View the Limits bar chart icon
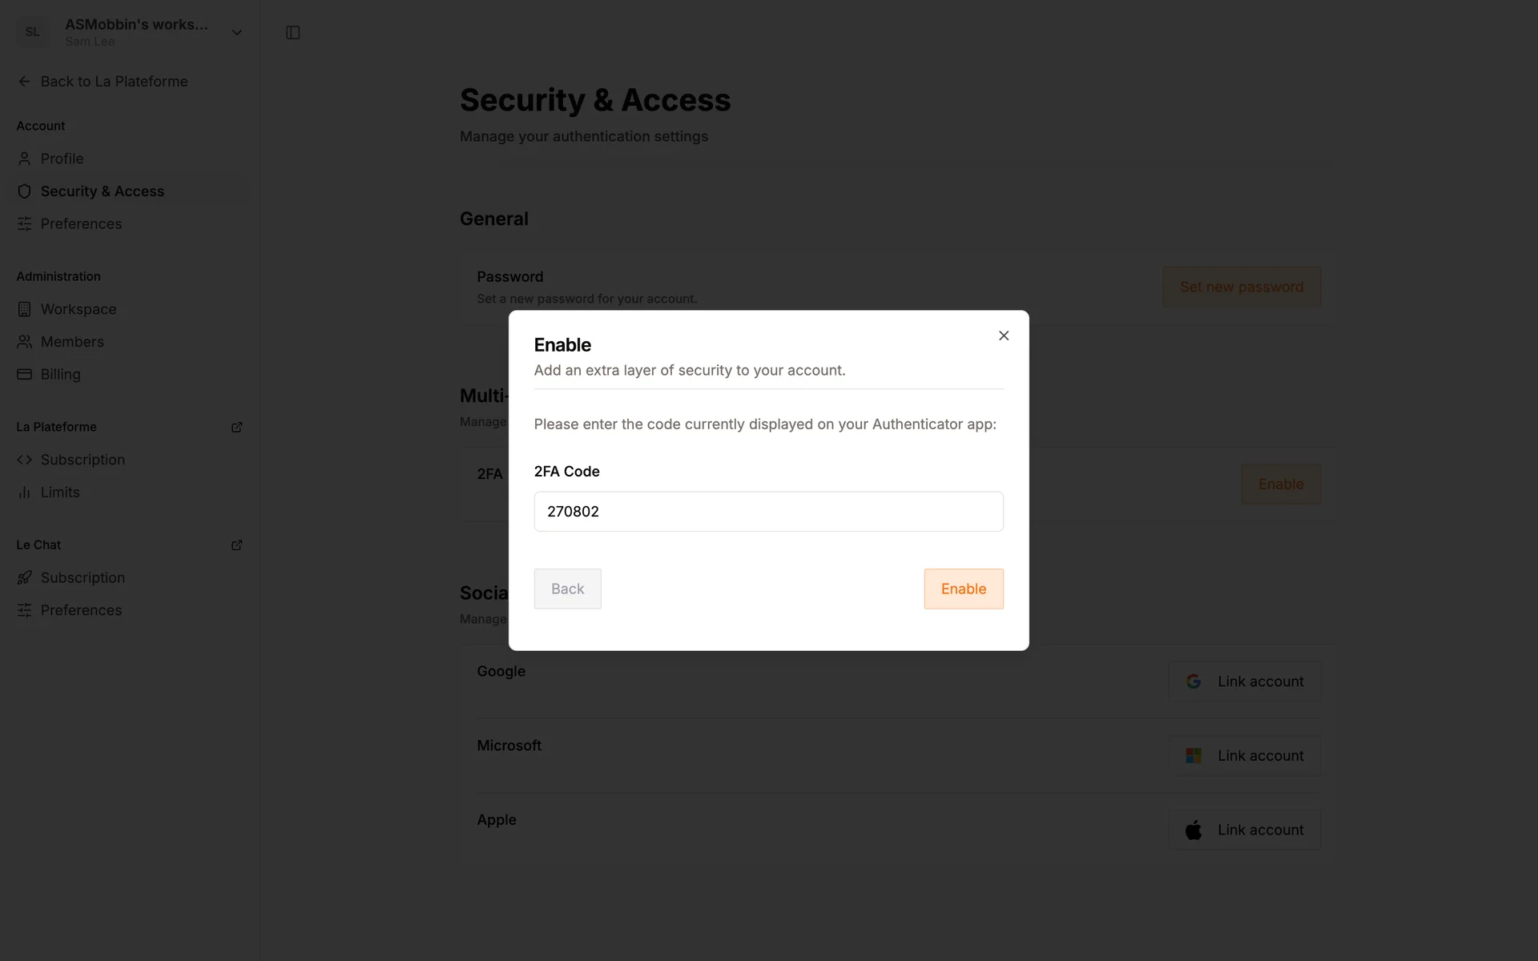Image resolution: width=1538 pixels, height=961 pixels. click(25, 493)
